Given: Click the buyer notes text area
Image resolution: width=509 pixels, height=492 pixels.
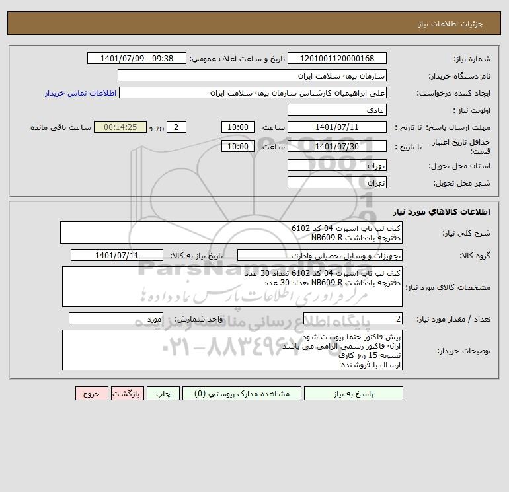Looking at the screenshot, I should (x=232, y=350).
